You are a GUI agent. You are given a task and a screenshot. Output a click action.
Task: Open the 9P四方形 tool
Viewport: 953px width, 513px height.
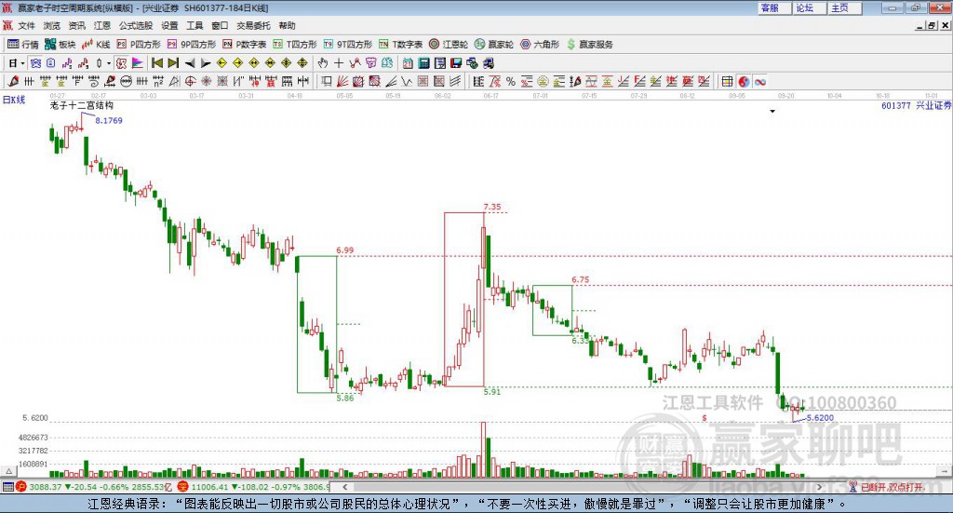(x=192, y=45)
